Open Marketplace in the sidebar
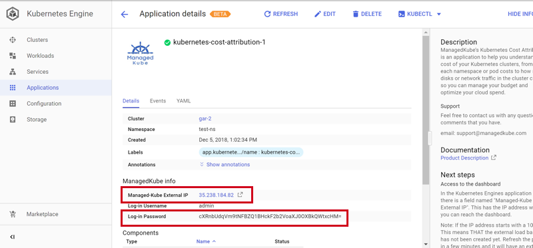The height and width of the screenshot is (248, 533). [x=43, y=214]
